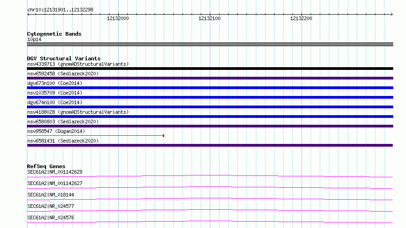
Task: Open variant nsv6592458 (Sedlazeck2020) label
Action: click(x=63, y=74)
